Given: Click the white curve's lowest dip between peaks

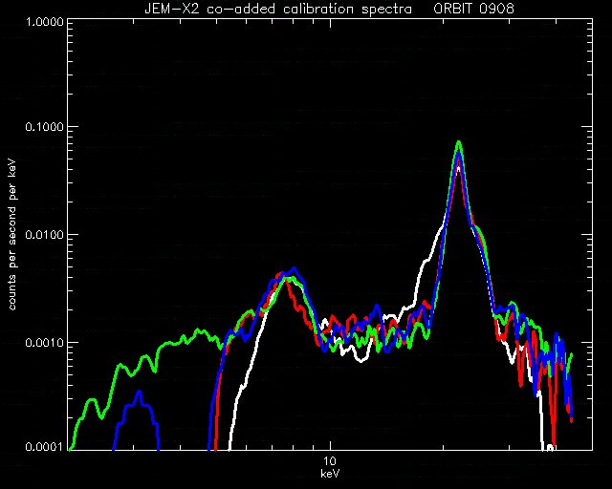Looking at the screenshot, I should 361,360.
